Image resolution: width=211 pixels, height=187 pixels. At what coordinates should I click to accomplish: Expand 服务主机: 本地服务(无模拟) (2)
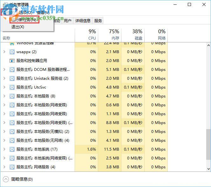click(4, 131)
